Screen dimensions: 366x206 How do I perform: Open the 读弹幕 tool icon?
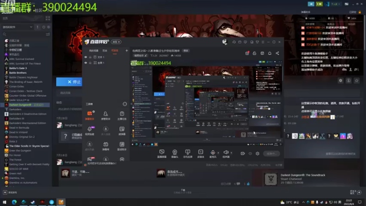click(x=122, y=131)
